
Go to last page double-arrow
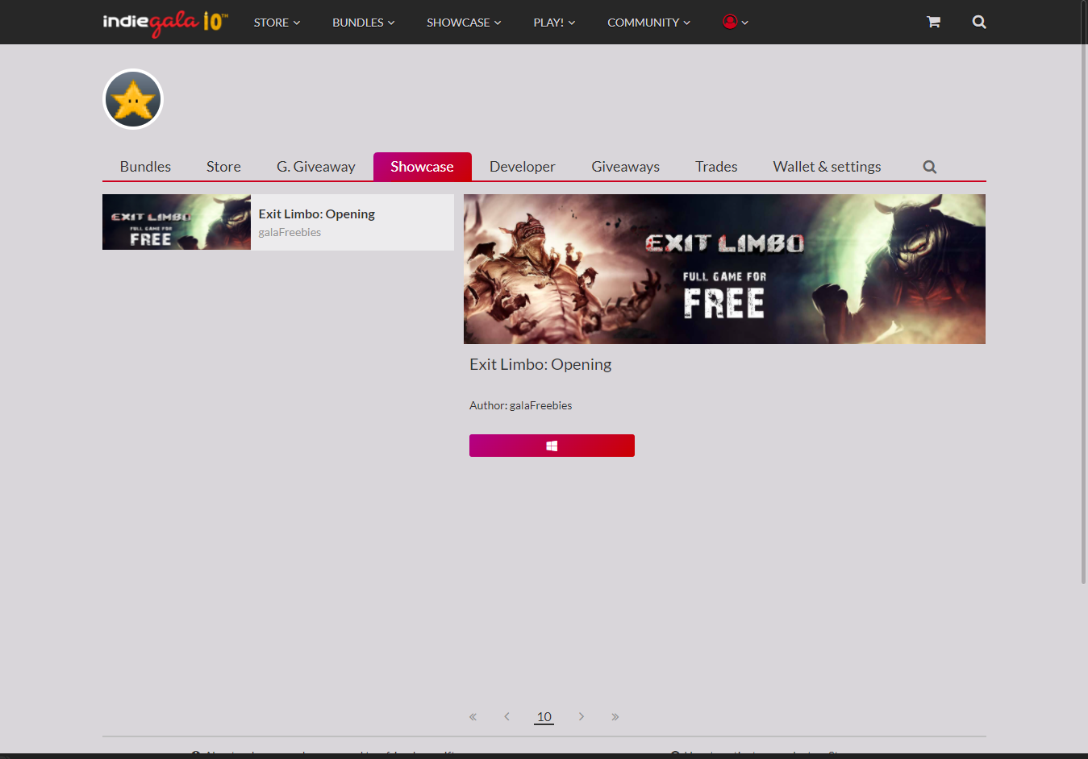tap(615, 716)
